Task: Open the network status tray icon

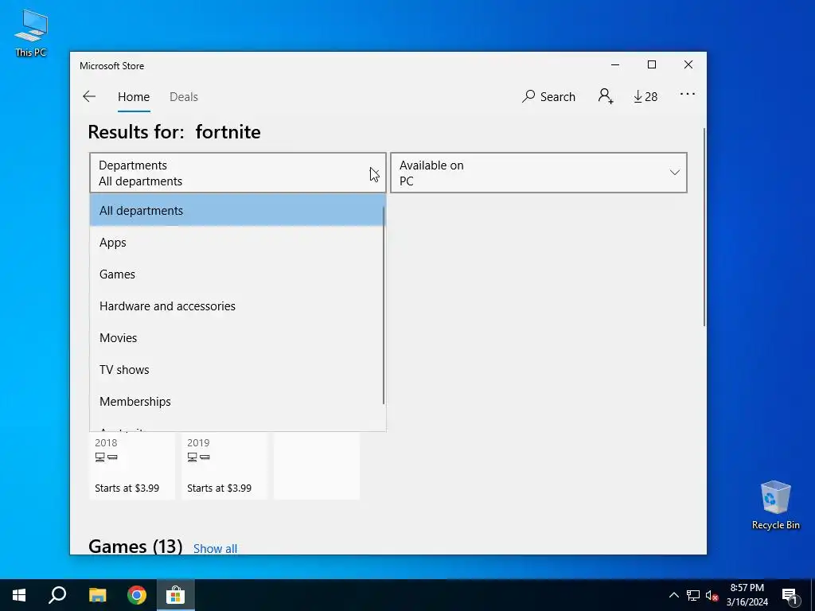Action: click(693, 595)
